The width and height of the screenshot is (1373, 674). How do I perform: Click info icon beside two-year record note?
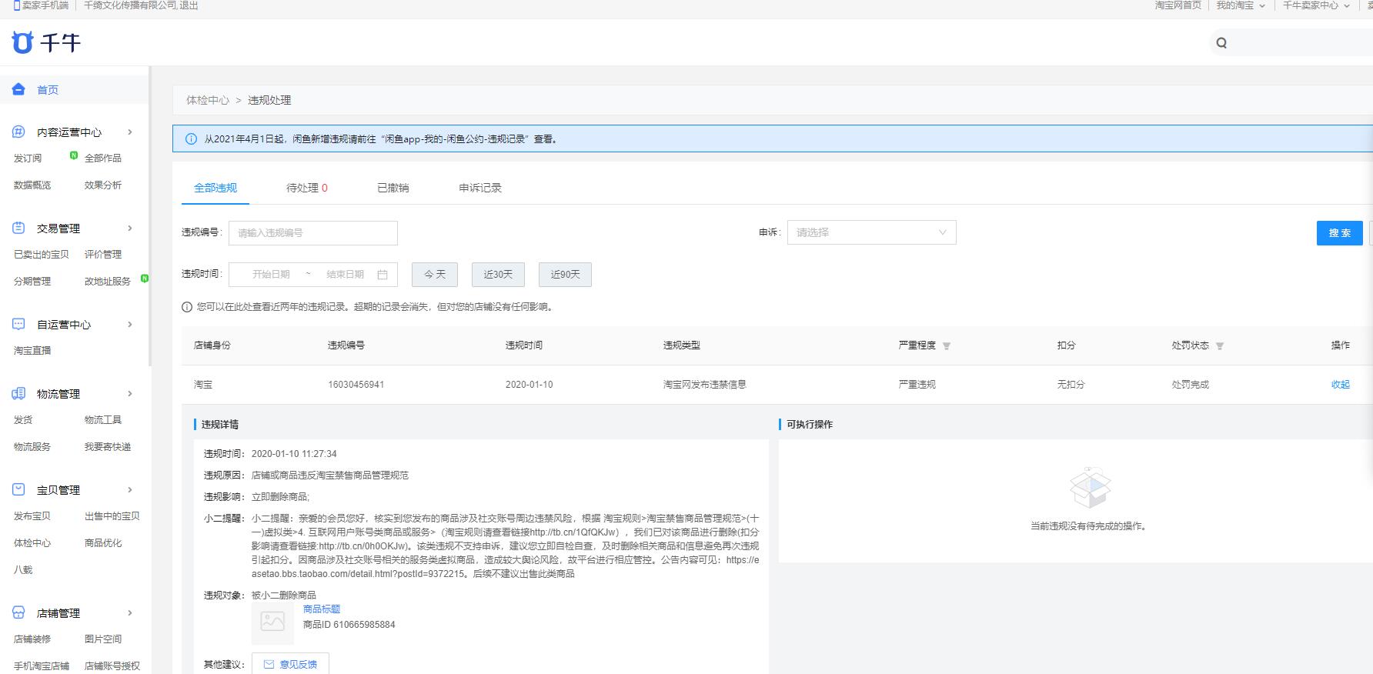click(187, 307)
